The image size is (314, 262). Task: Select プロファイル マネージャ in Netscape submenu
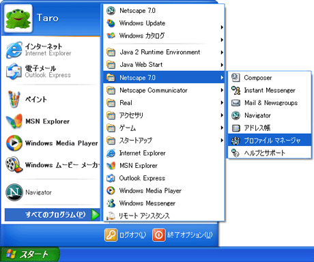click(x=270, y=141)
